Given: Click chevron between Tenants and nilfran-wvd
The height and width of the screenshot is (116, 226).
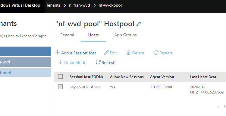Looking at the screenshot, I should 65,5.
